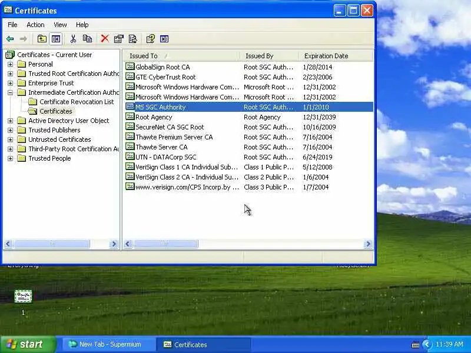Open Properties via the toolbar icon
Screen dimensions: 471x353
[119, 39]
